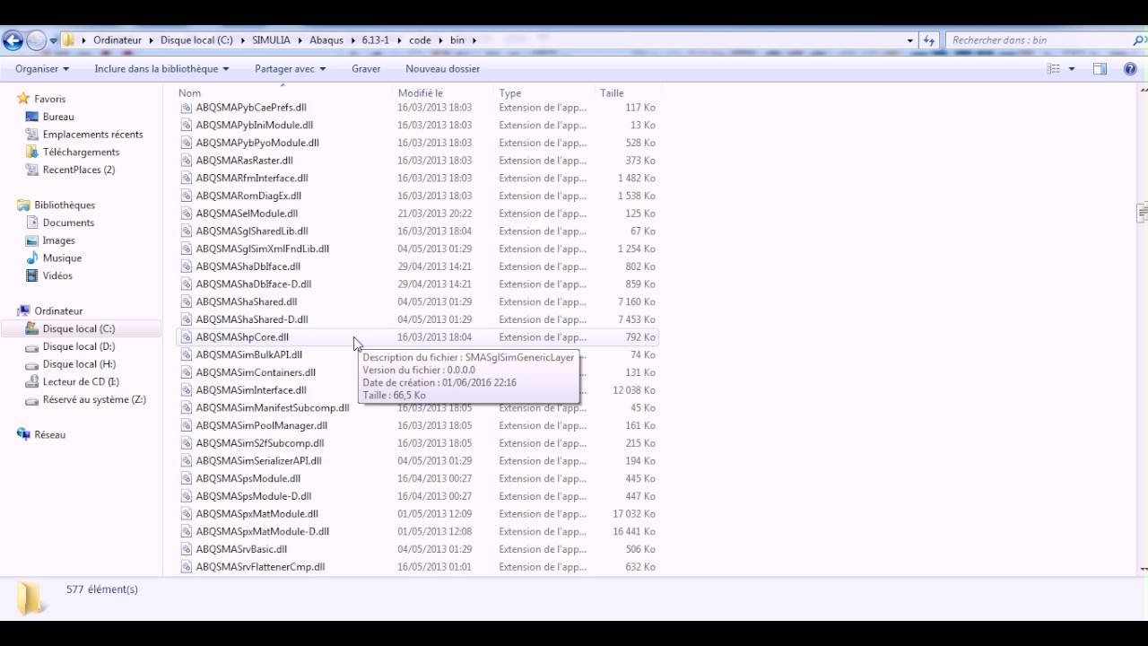The width and height of the screenshot is (1148, 646).
Task: Select '6.13-1' breadcrumb segment
Action: 378,40
